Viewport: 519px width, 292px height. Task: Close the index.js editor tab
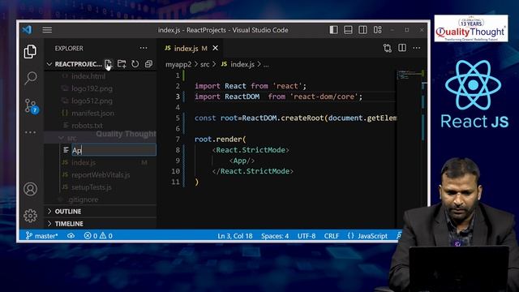[x=216, y=49]
